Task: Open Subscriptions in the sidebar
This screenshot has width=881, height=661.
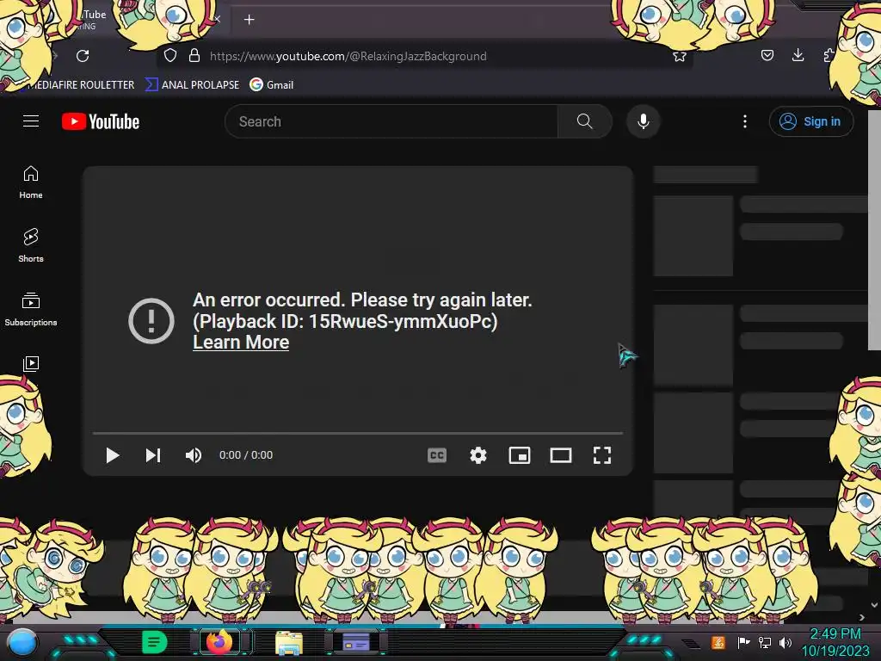Action: [x=31, y=309]
